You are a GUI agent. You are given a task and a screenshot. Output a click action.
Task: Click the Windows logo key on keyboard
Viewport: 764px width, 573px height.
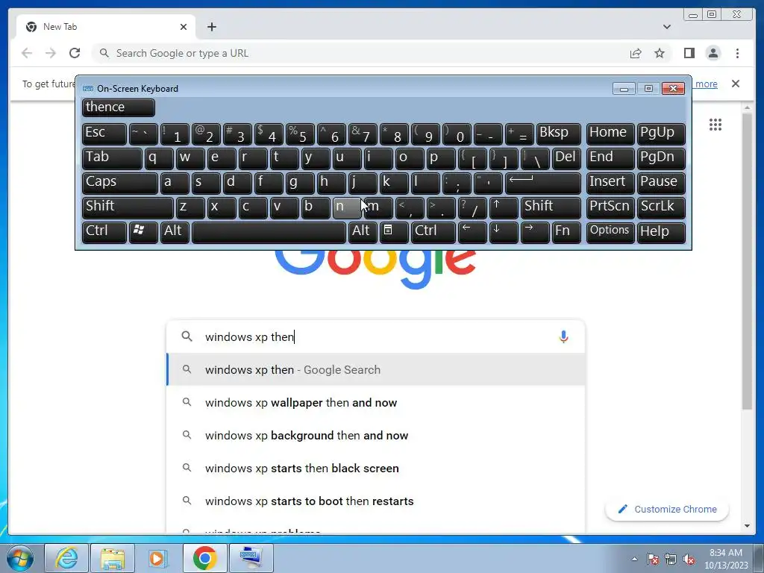click(x=143, y=232)
